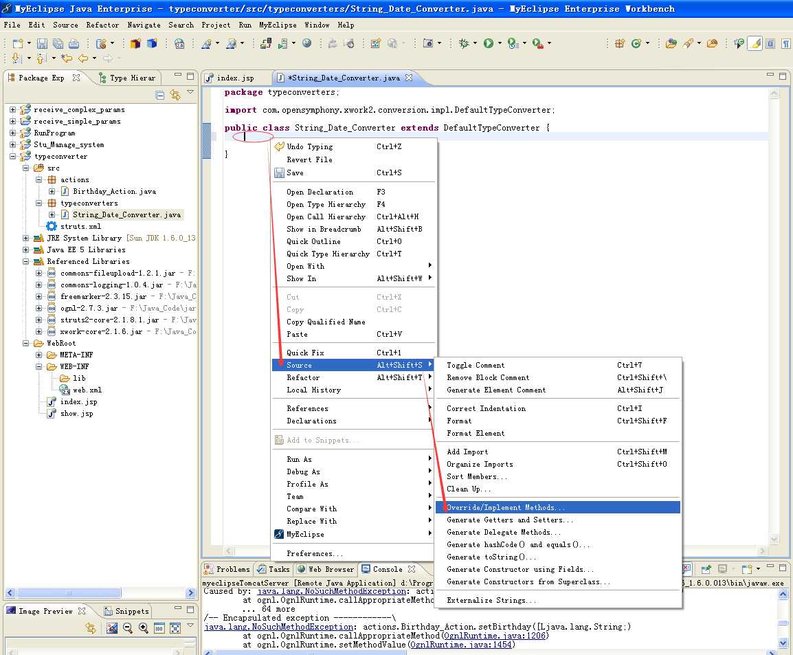The width and height of the screenshot is (793, 655).
Task: Click the Next Annotation down-arrow icon
Action: (x=16, y=58)
